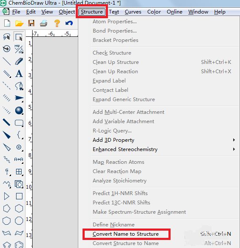This screenshot has height=248, width=240.
Task: Click the Print toolbar icon
Action: coord(44,23)
